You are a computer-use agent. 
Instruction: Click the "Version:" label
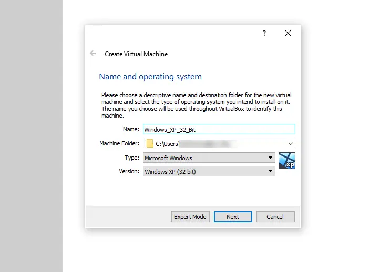[129, 171]
